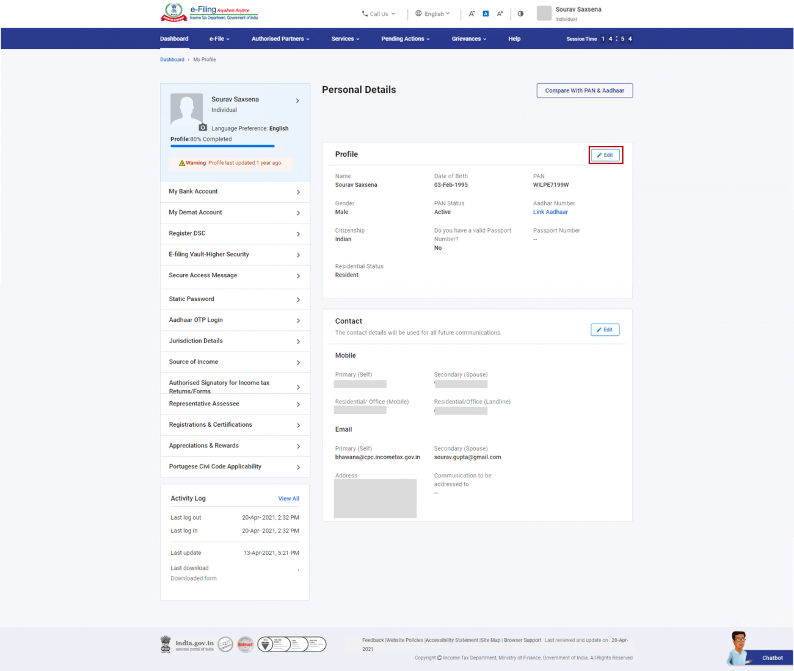The image size is (794, 671).
Task: Click the phone icon beside Call Us
Action: click(x=364, y=13)
